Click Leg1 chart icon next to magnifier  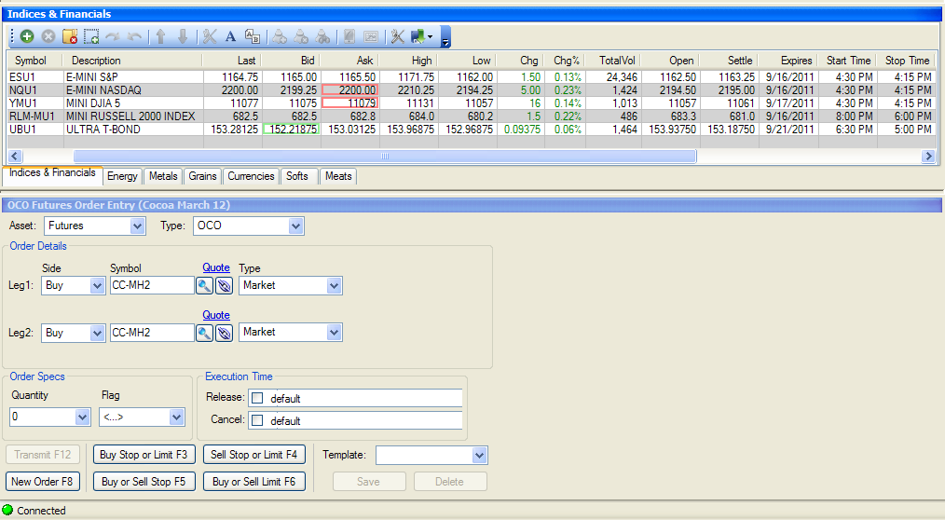pyautogui.click(x=225, y=285)
